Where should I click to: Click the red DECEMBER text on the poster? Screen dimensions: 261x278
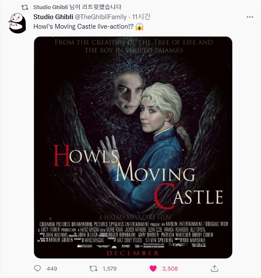click(133, 253)
